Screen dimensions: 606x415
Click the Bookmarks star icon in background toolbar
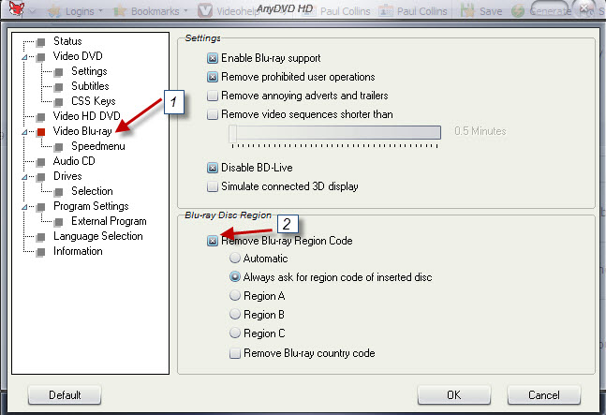point(120,11)
